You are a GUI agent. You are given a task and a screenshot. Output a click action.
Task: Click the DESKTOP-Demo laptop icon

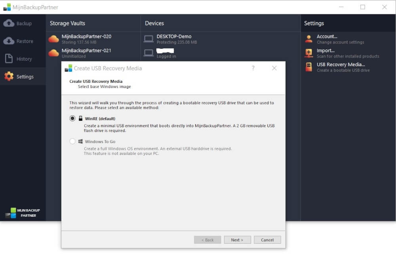click(148, 39)
